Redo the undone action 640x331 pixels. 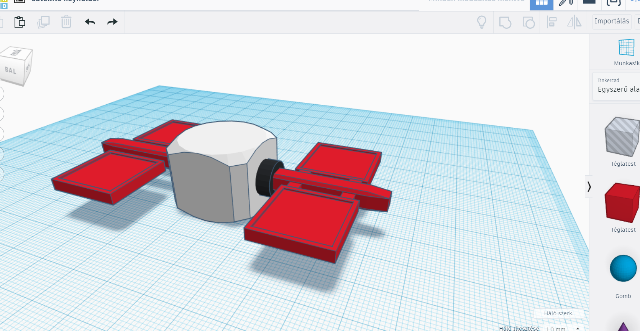click(x=112, y=22)
